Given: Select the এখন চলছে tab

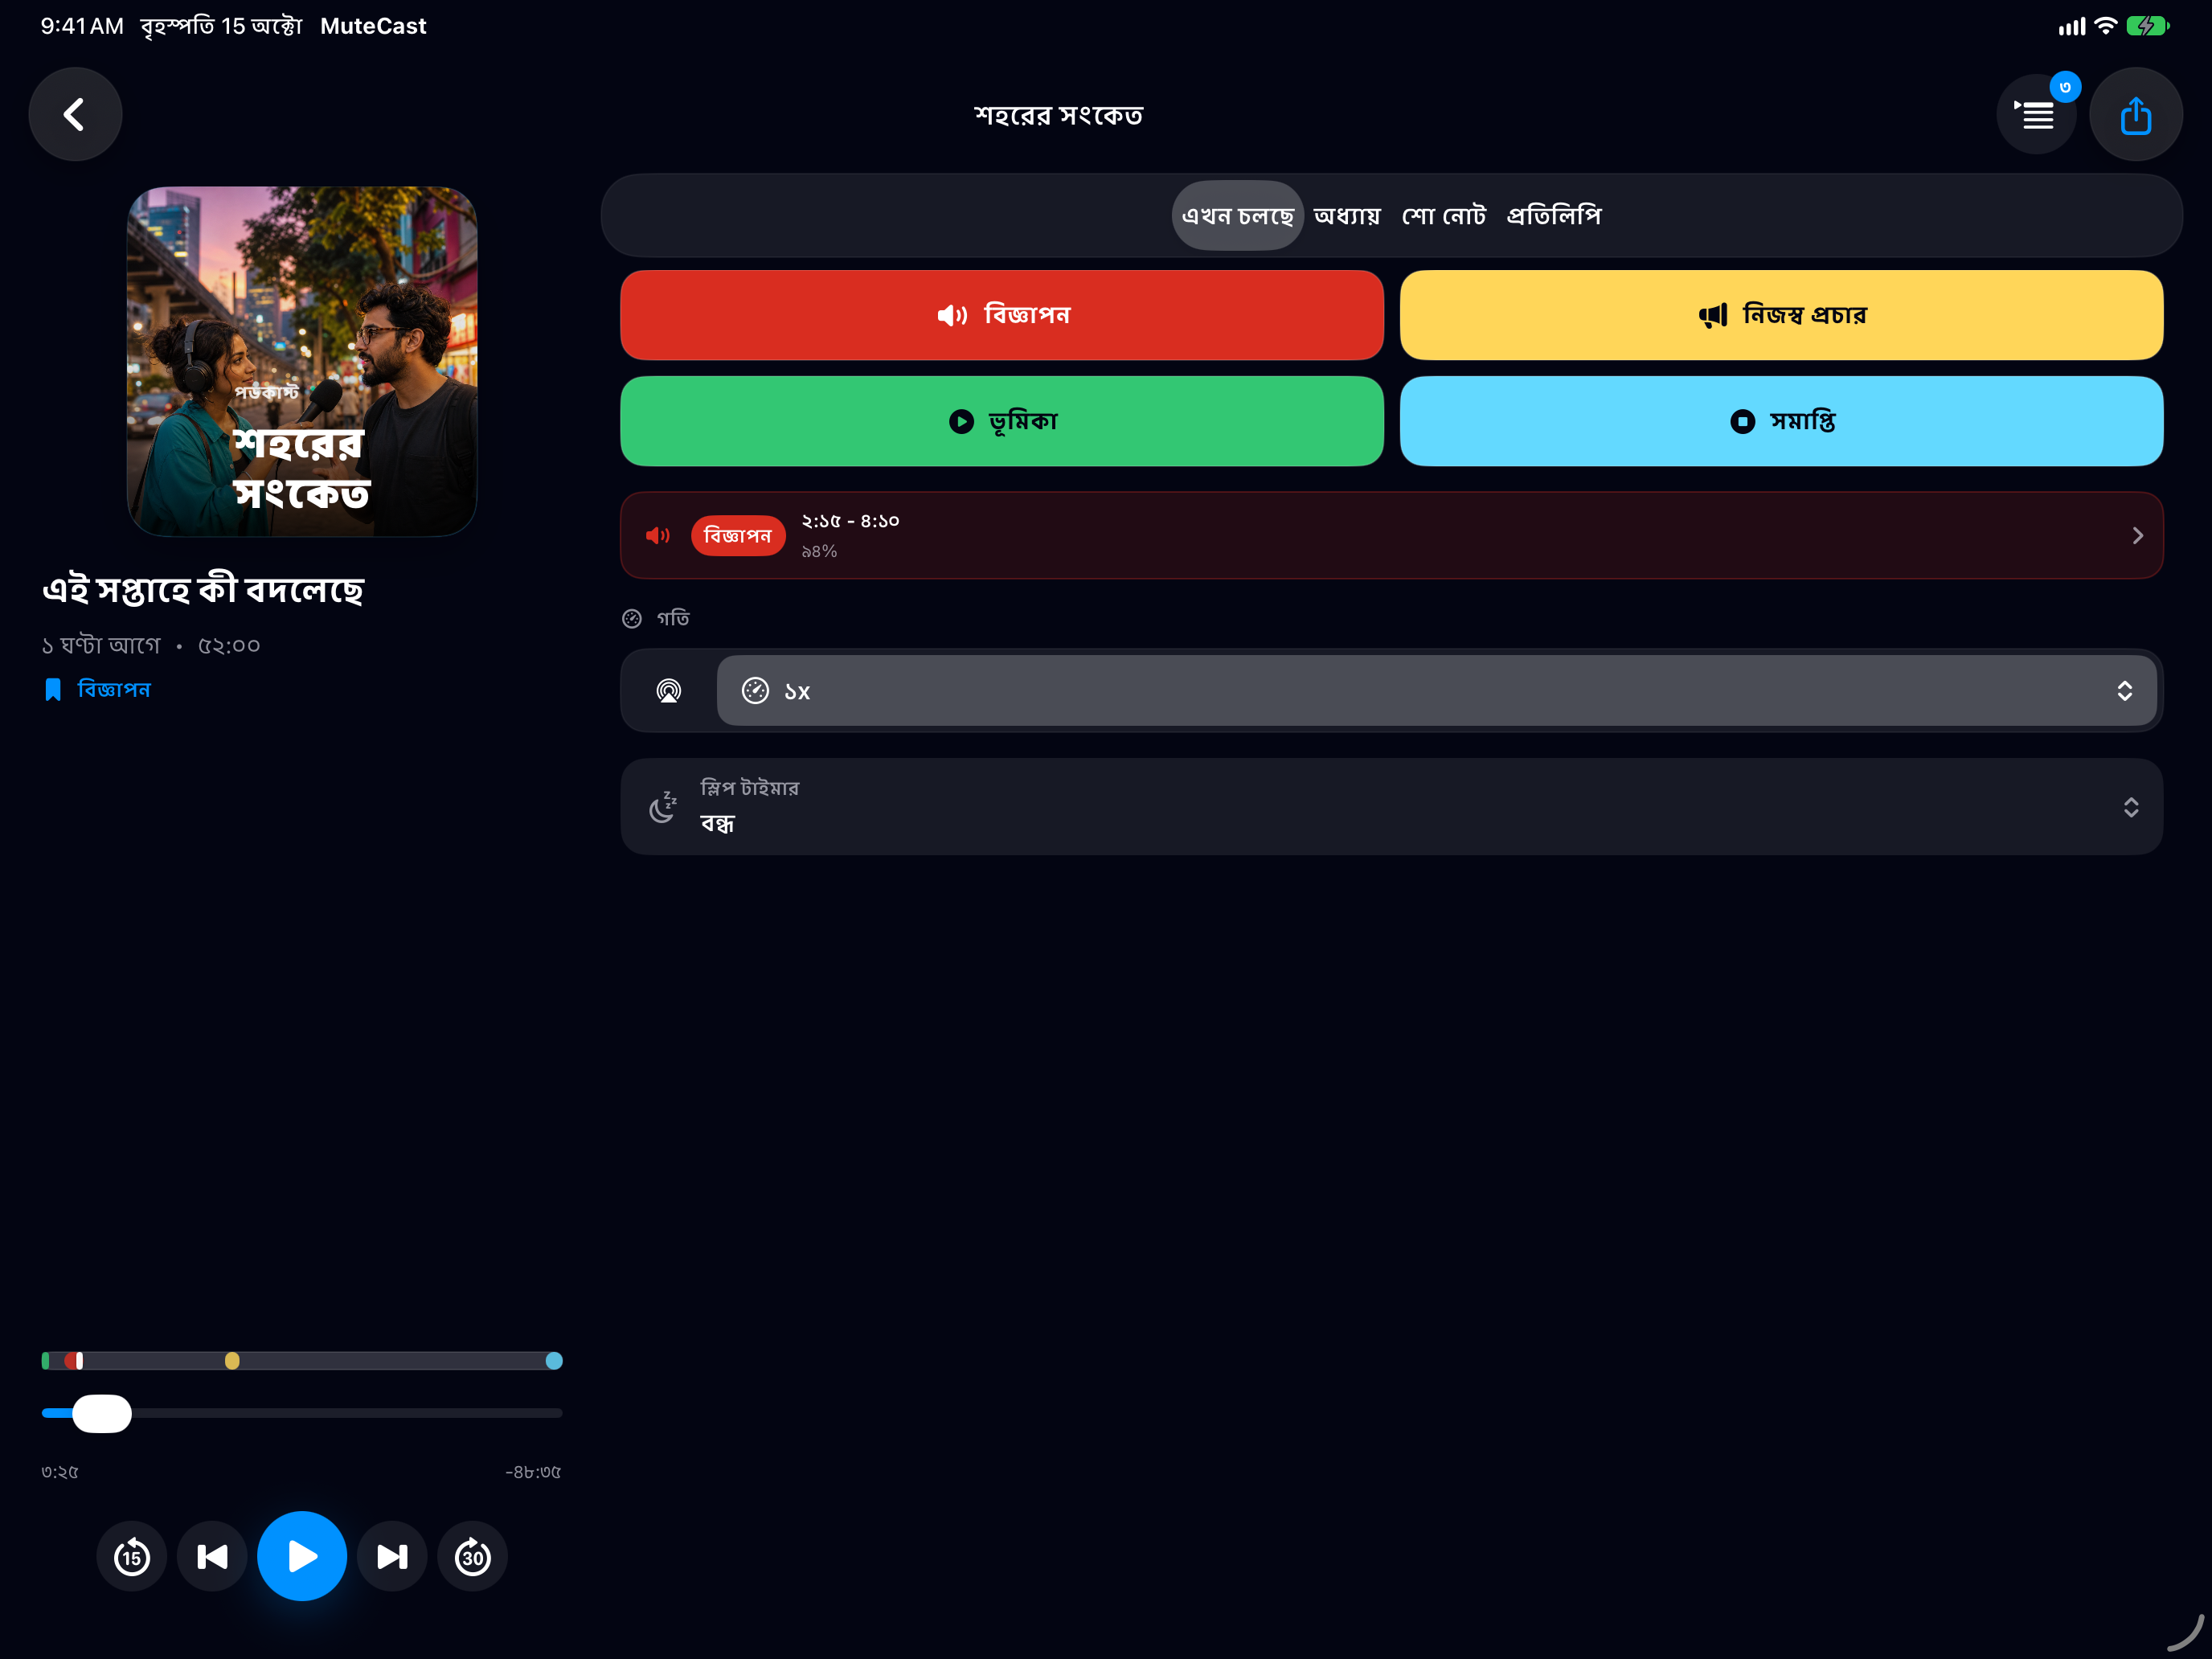Looking at the screenshot, I should pos(1237,215).
